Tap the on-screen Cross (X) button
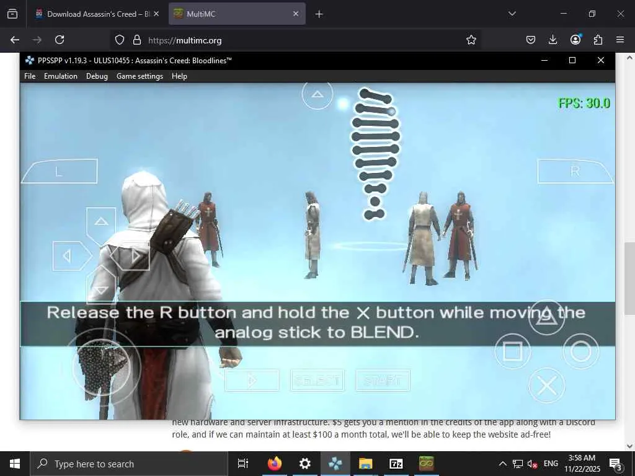Viewport: 635px width, 476px height. tap(547, 386)
